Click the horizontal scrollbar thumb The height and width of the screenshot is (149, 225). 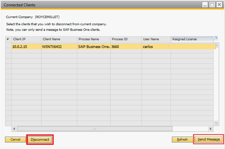click(95, 129)
